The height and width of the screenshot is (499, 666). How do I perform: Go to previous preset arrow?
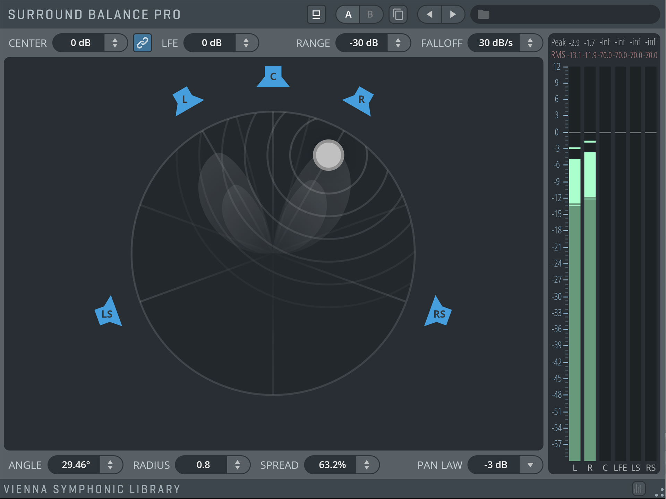tap(429, 15)
